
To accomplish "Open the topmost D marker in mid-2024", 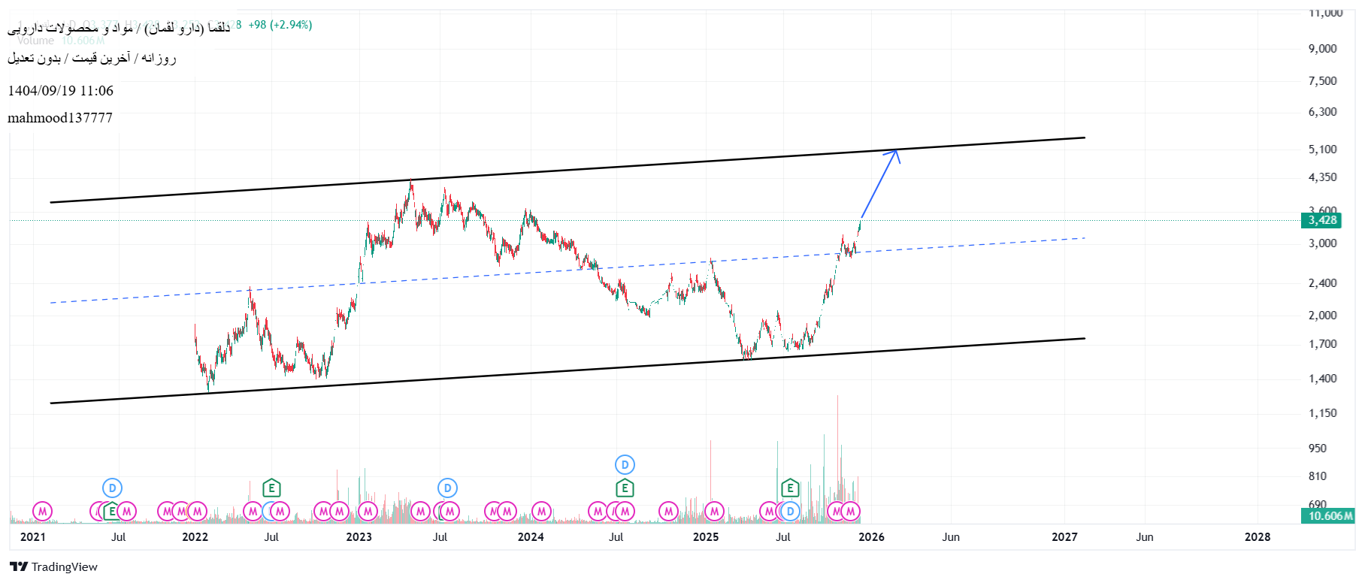I will coord(625,464).
